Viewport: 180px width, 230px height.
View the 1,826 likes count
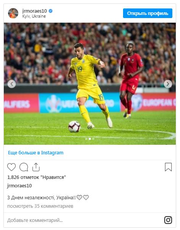(36, 177)
